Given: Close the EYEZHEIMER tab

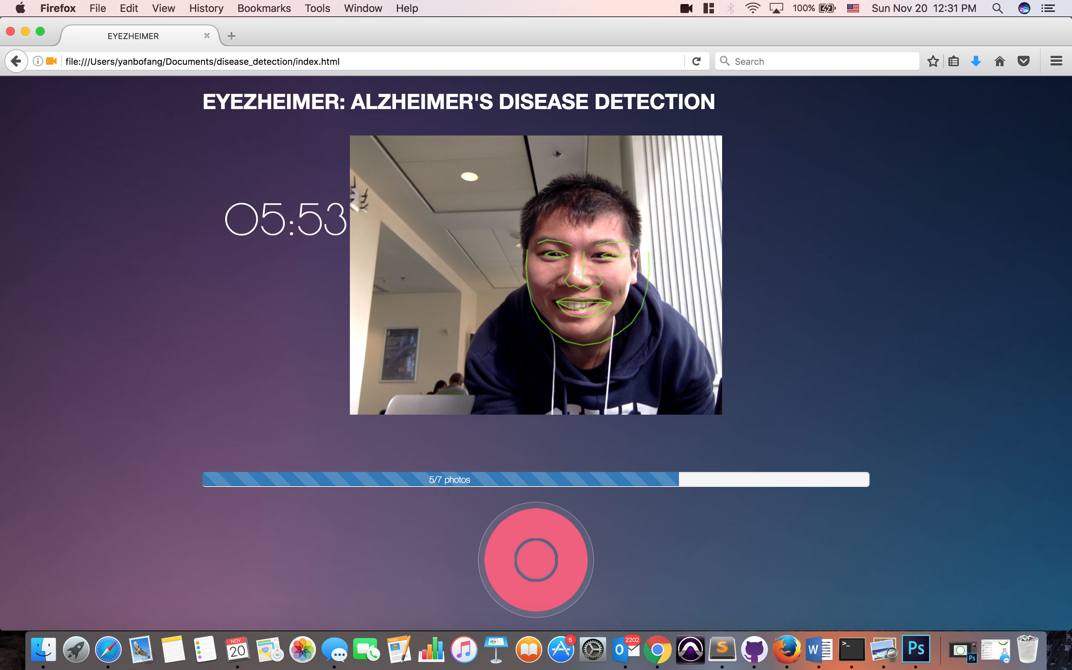Looking at the screenshot, I should pyautogui.click(x=207, y=36).
